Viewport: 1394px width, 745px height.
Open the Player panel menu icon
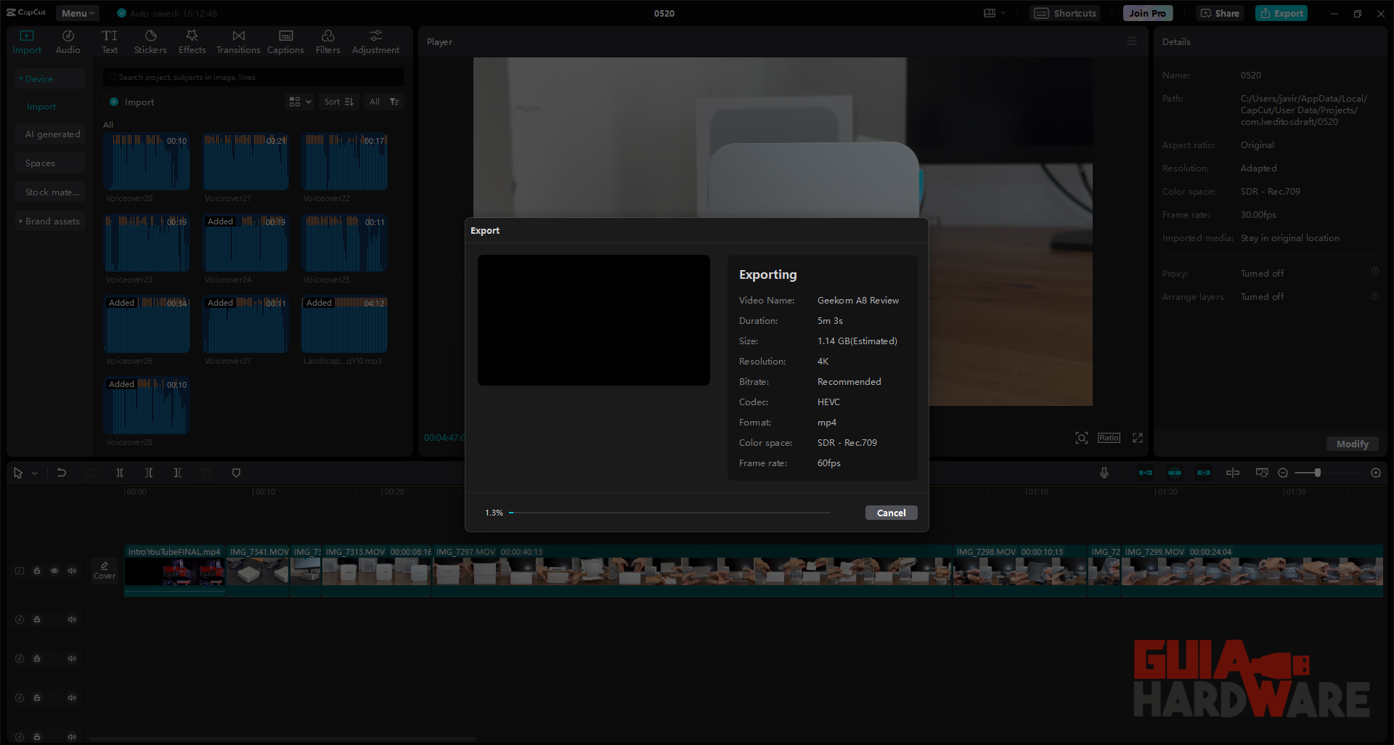click(x=1131, y=41)
